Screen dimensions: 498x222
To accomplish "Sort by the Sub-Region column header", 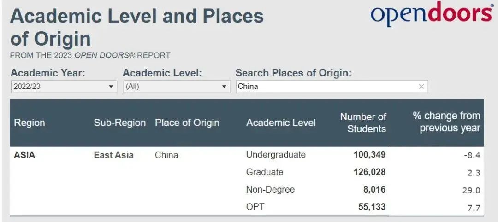I will click(120, 123).
